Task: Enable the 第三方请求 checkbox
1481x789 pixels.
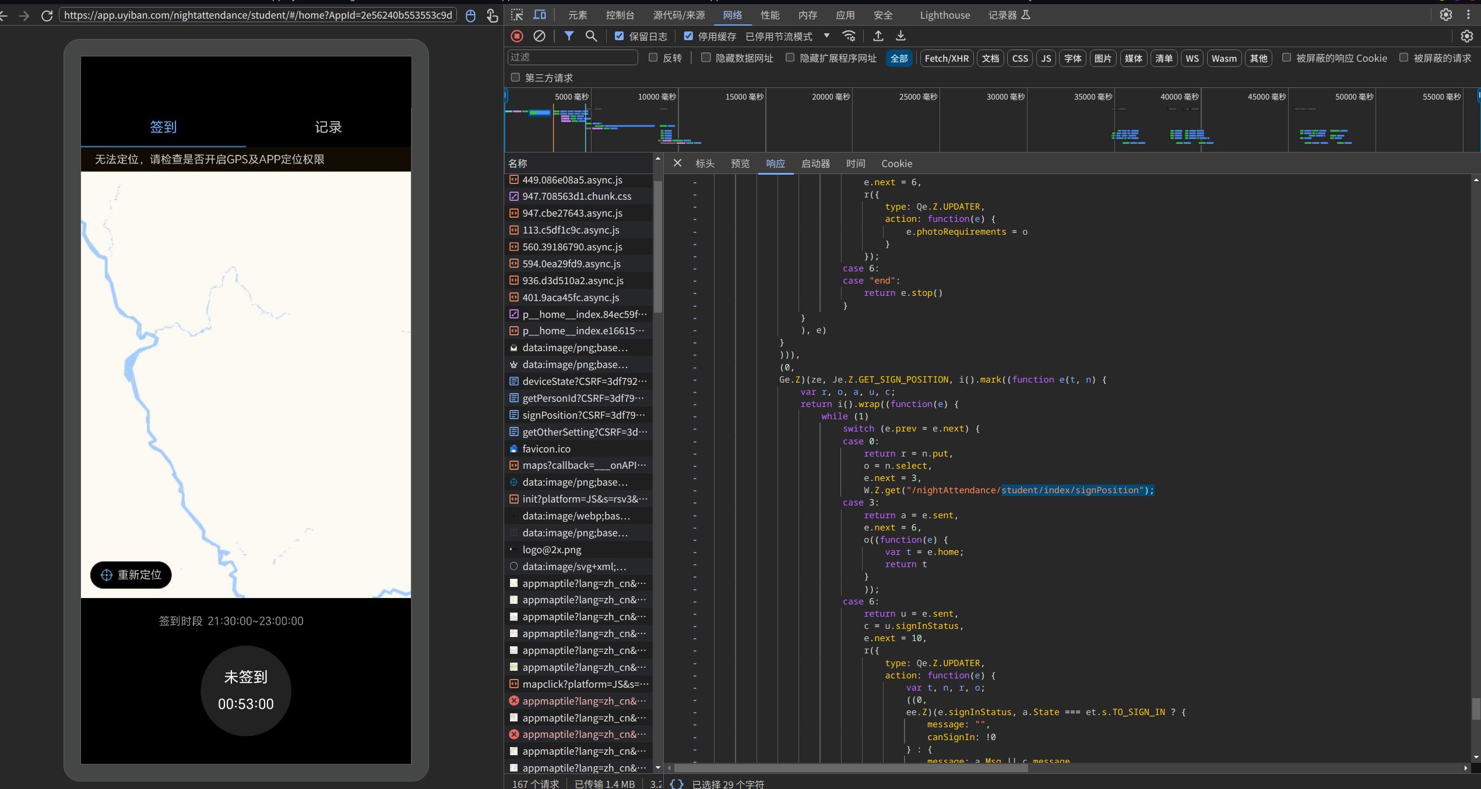Action: coord(515,77)
